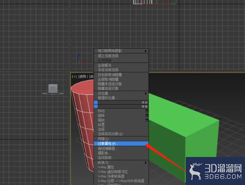This screenshot has width=245, height=185.
Task: Open V-Ray 属性 menu entry
Action: coord(121,167)
